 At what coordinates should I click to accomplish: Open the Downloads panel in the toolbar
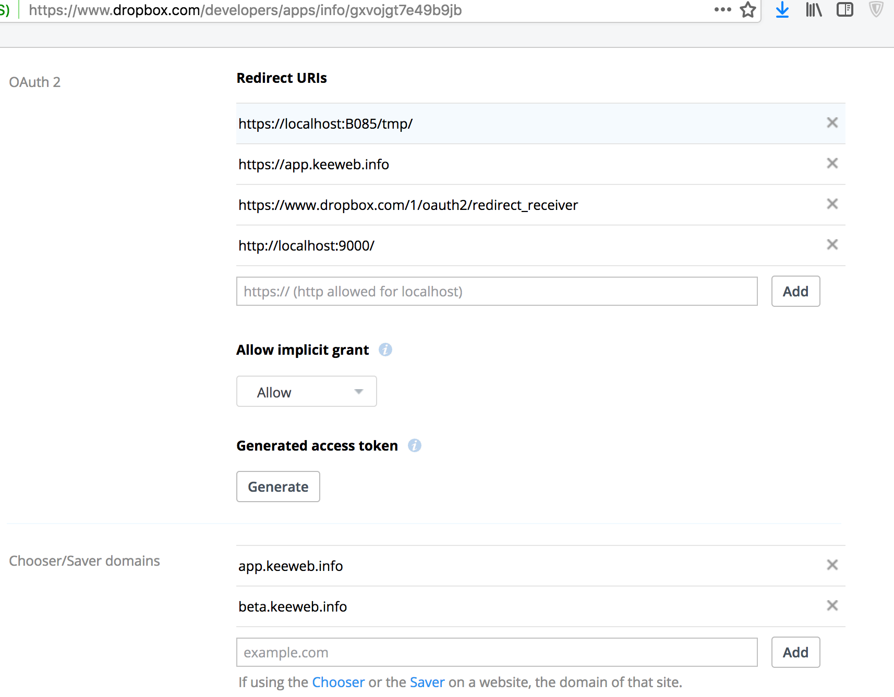[x=782, y=9]
